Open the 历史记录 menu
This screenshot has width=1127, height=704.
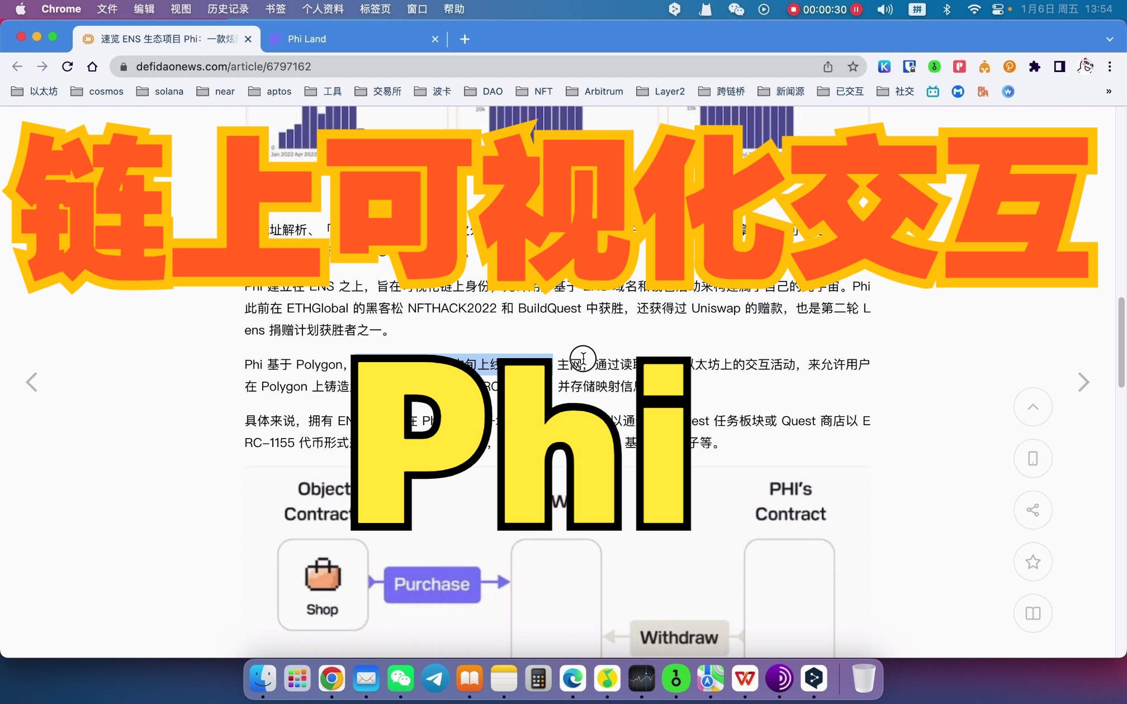click(228, 9)
